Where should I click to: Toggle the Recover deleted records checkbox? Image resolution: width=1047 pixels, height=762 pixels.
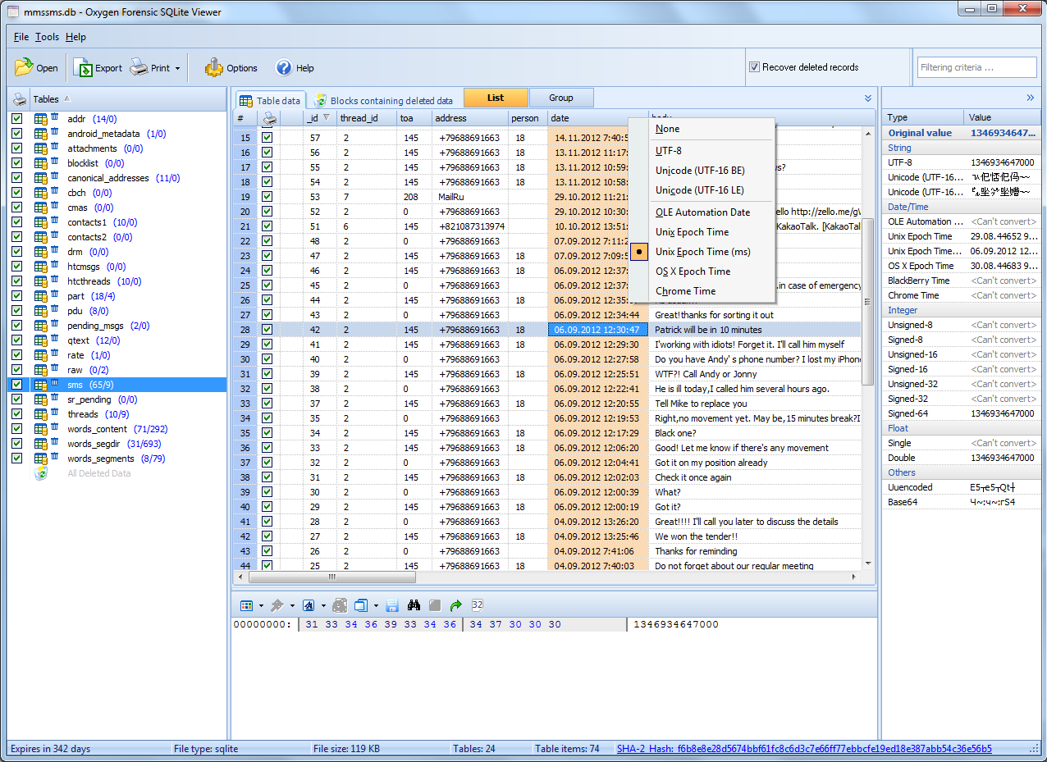coord(754,67)
